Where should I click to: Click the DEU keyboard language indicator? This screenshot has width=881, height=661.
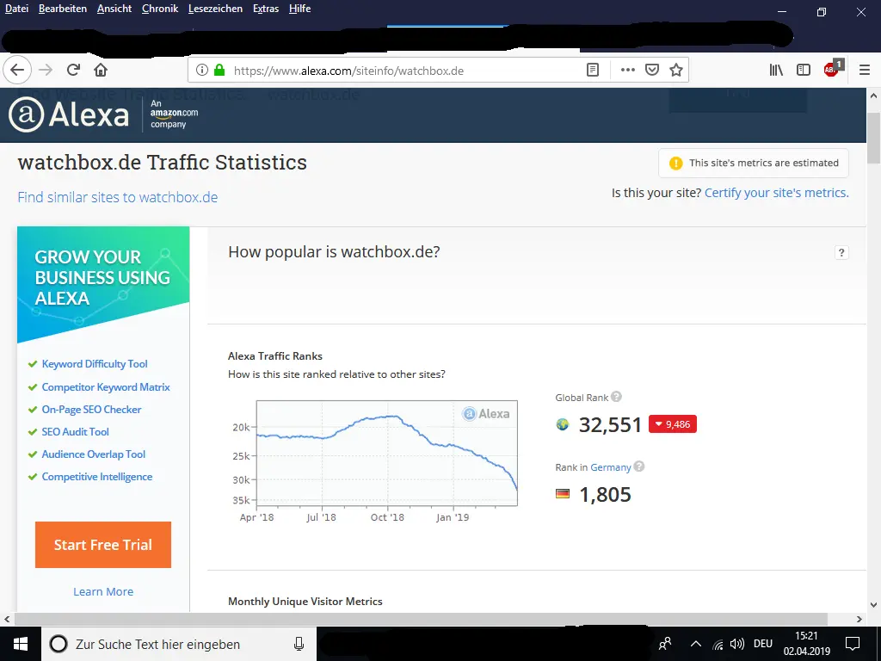point(763,644)
